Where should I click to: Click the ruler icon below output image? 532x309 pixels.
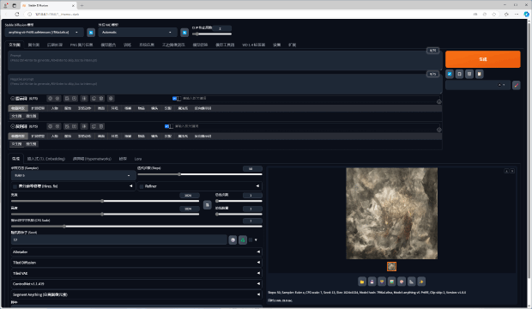pyautogui.click(x=411, y=282)
